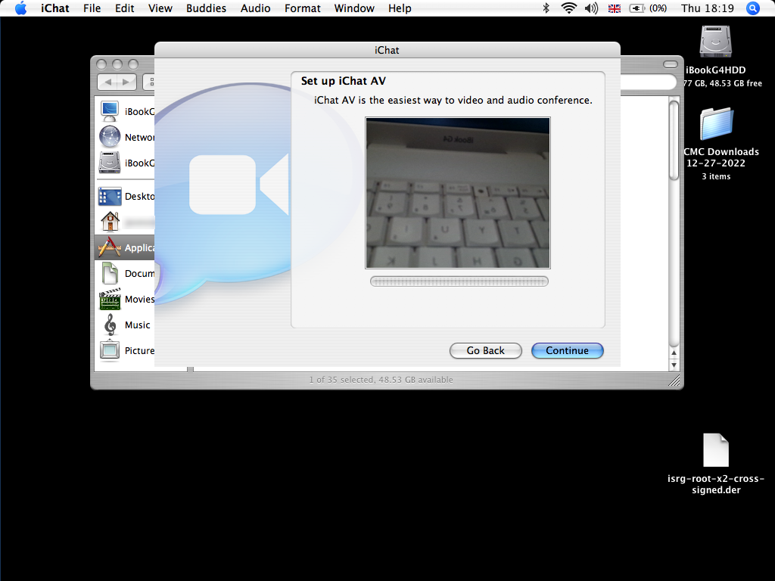Open the View menu
The height and width of the screenshot is (581, 775).
(x=160, y=8)
